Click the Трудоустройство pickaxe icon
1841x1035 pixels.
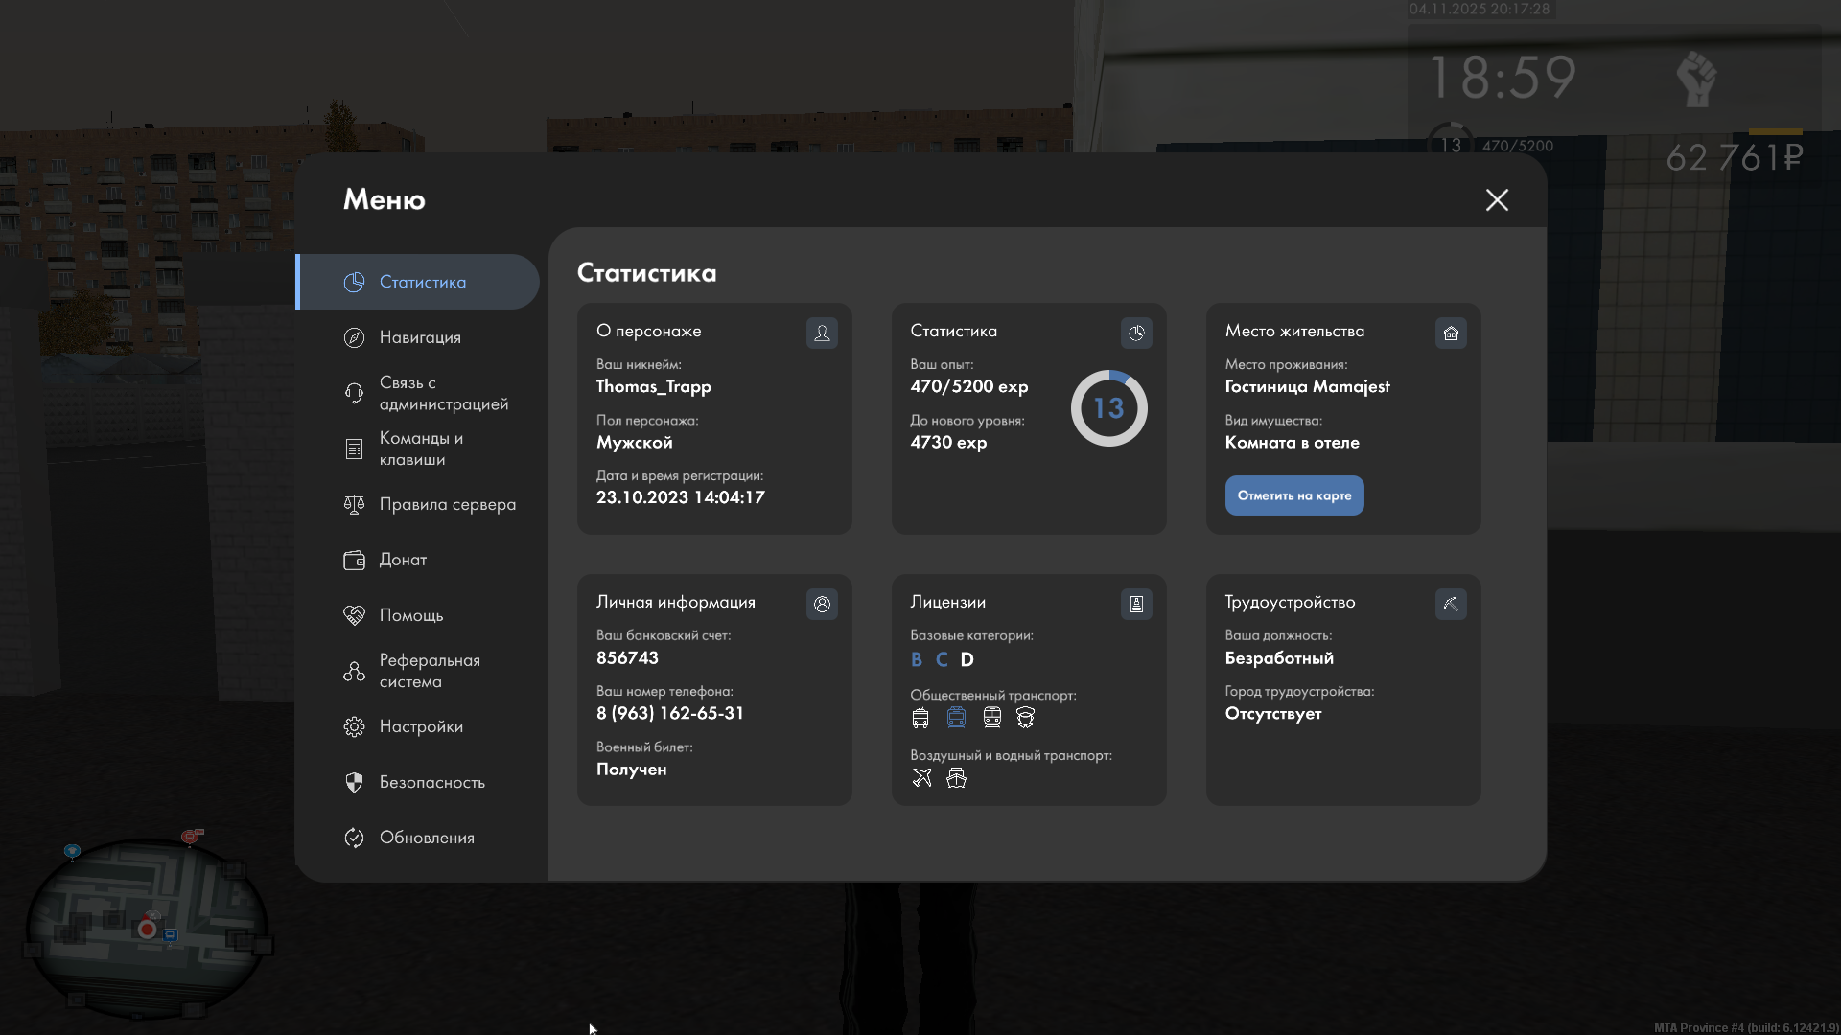click(x=1451, y=604)
